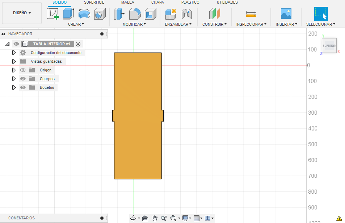Select the Revolve tool icon
The height and width of the screenshot is (223, 345).
point(84,14)
